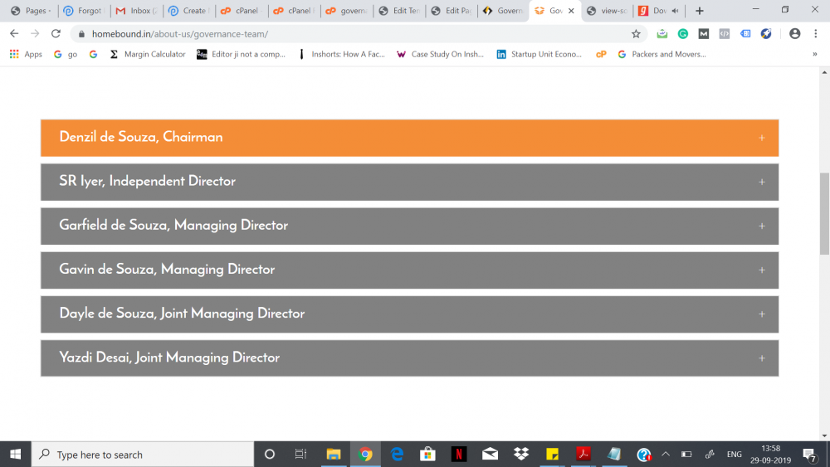The image size is (830, 467).
Task: Open Adobe Acrobat from the taskbar
Action: pos(583,454)
